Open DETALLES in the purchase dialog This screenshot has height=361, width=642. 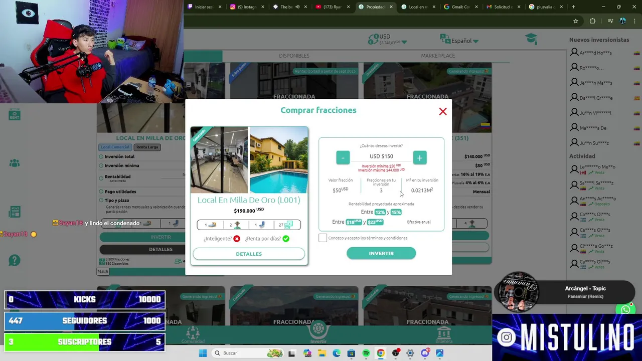249,254
